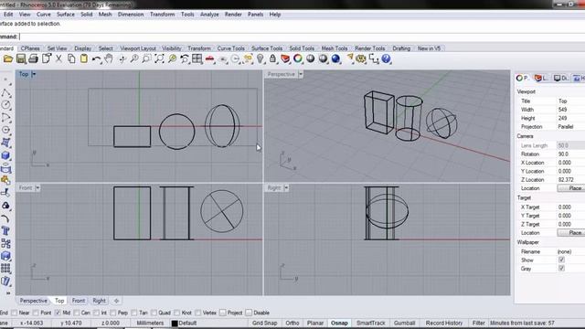This screenshot has width=585, height=329.
Task: Toggle Record History in status bar
Action: tap(444, 323)
